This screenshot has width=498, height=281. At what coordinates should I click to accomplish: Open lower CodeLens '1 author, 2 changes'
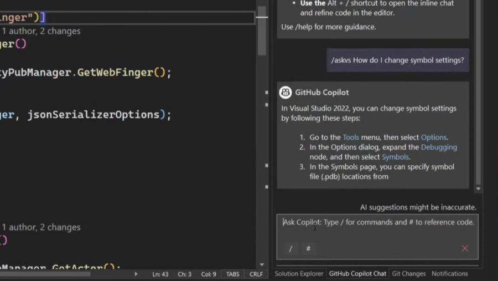41,227
